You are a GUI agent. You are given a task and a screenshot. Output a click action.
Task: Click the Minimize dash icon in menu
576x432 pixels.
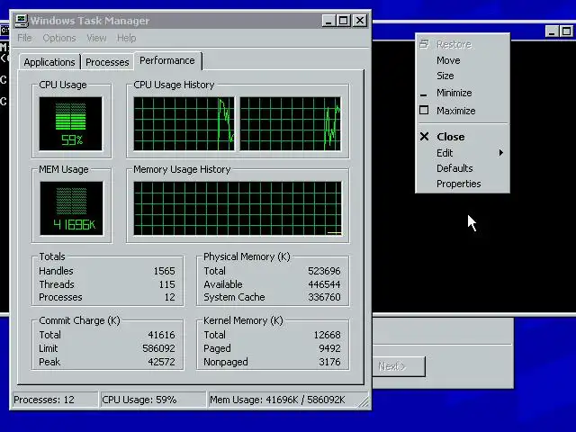(424, 95)
